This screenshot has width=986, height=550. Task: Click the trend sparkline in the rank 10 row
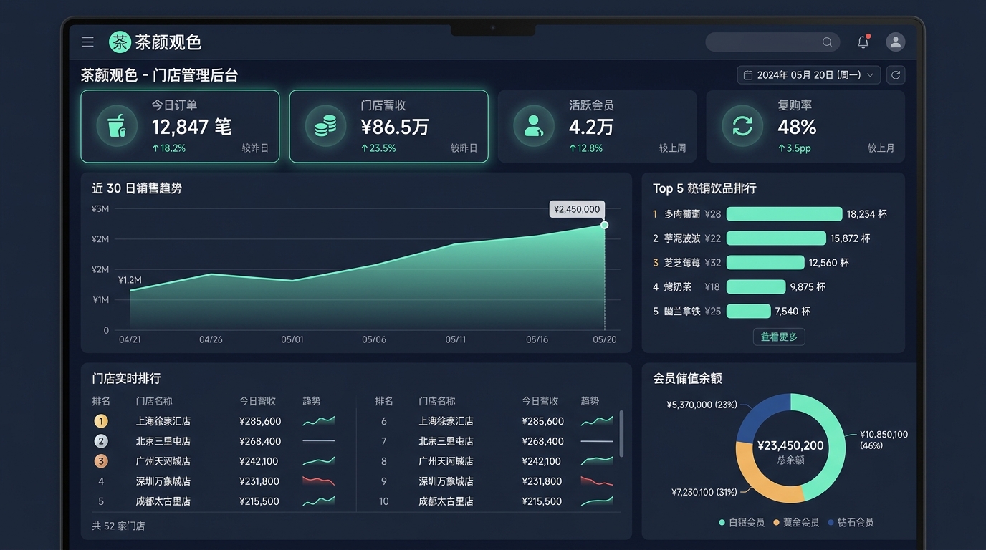point(597,501)
